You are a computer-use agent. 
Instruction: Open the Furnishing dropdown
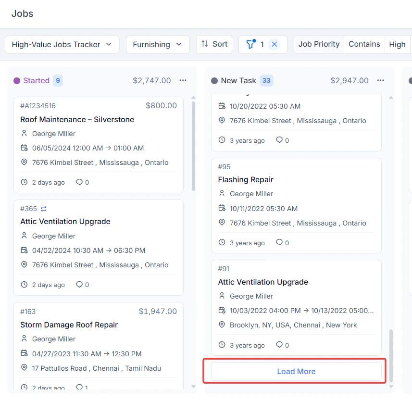click(x=158, y=44)
